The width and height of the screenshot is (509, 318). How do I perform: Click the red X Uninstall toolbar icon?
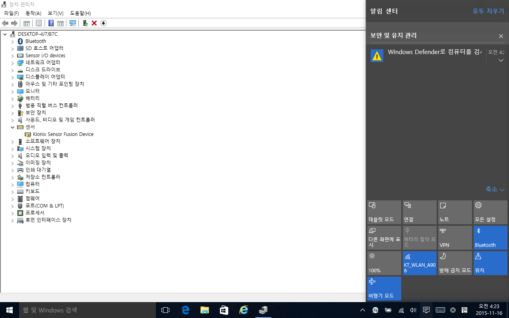pyautogui.click(x=94, y=23)
